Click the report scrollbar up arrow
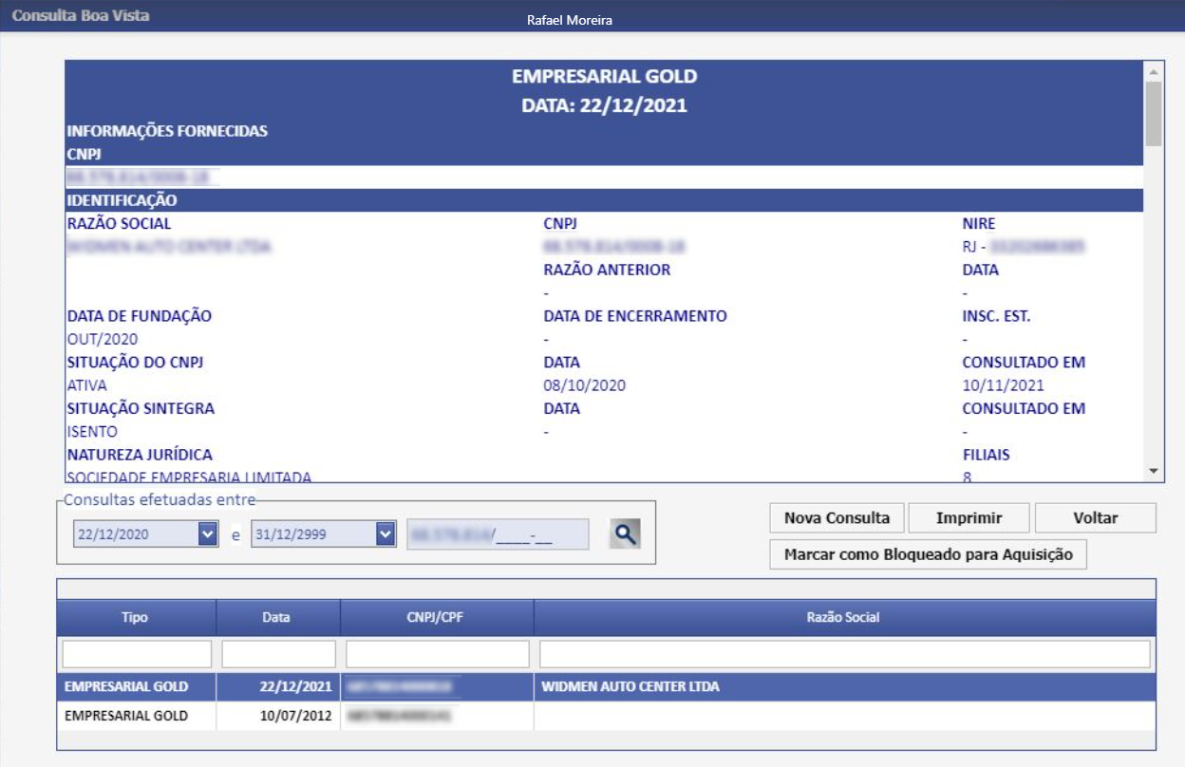This screenshot has width=1185, height=767. pyautogui.click(x=1154, y=72)
